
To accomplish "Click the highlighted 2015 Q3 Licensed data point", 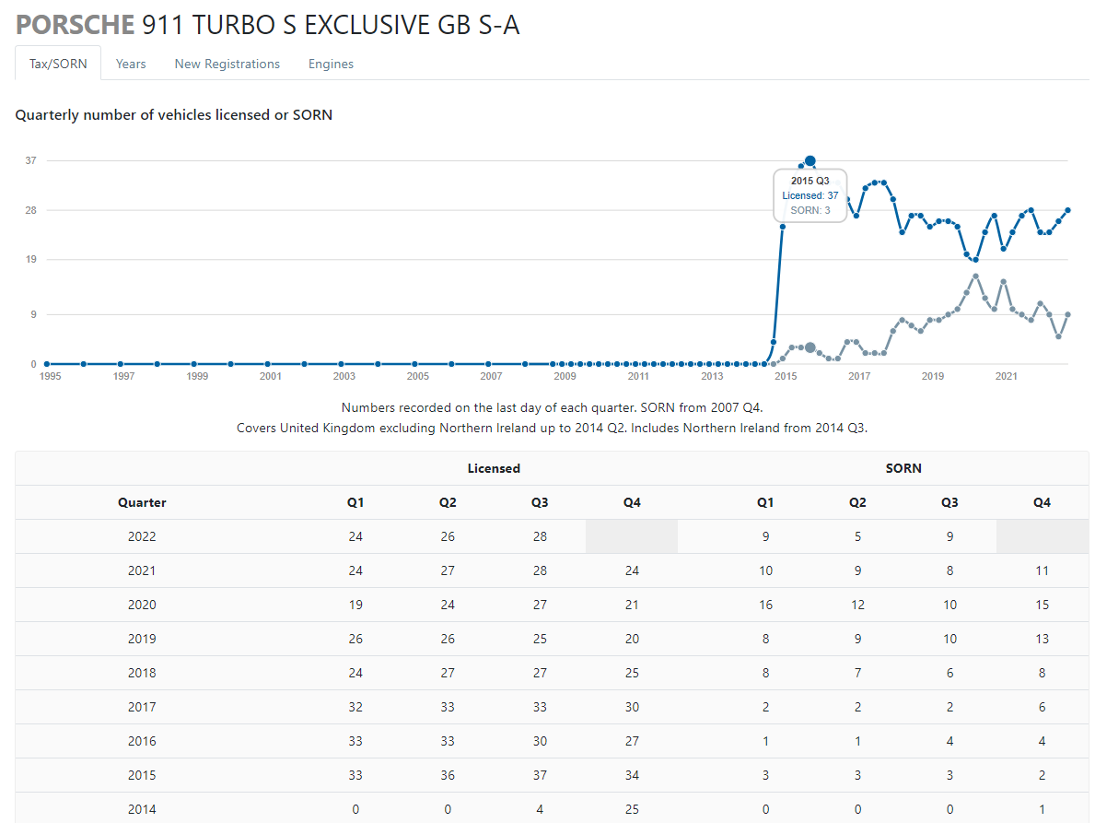I will (810, 161).
